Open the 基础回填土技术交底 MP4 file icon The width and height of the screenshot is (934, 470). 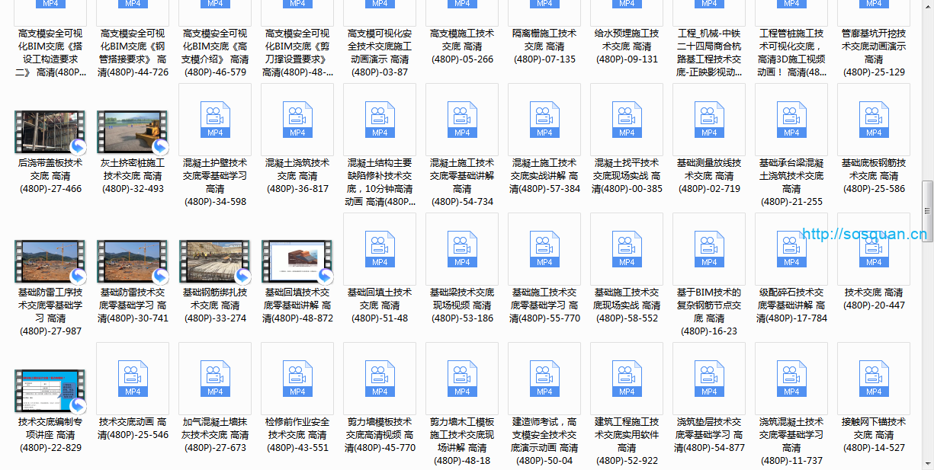tap(380, 248)
